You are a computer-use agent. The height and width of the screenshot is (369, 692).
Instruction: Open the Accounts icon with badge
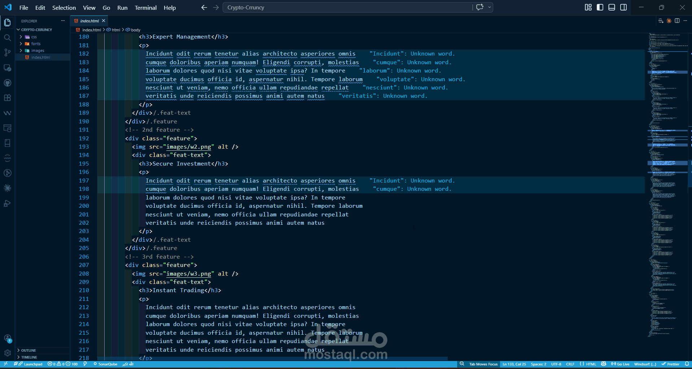tap(7, 338)
